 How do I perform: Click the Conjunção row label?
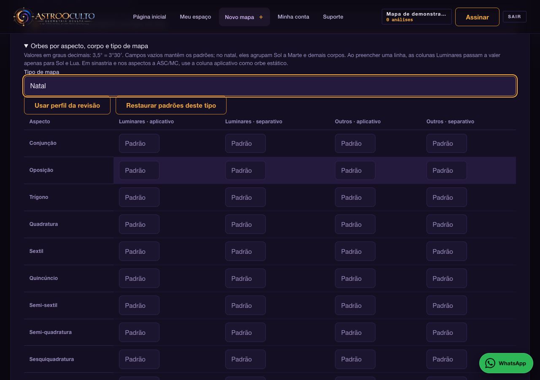coord(43,143)
